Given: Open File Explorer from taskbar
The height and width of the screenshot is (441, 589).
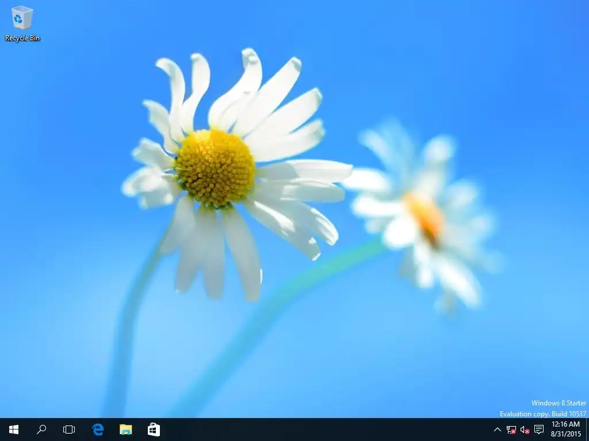Looking at the screenshot, I should pyautogui.click(x=125, y=430).
